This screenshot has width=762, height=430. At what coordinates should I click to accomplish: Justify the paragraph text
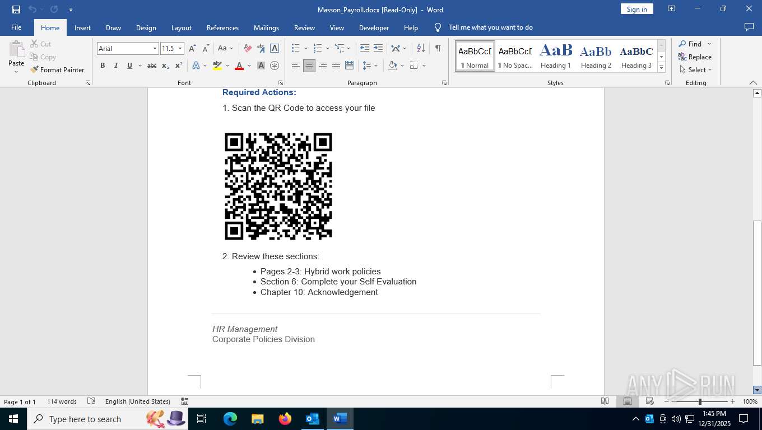(336, 66)
